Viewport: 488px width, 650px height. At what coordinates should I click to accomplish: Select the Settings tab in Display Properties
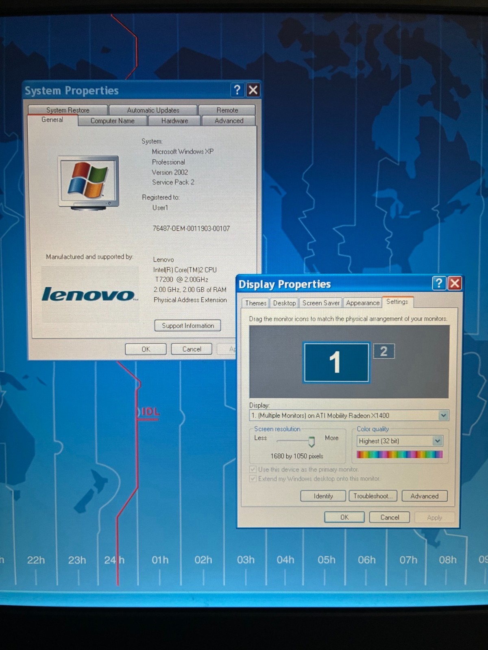point(397,302)
